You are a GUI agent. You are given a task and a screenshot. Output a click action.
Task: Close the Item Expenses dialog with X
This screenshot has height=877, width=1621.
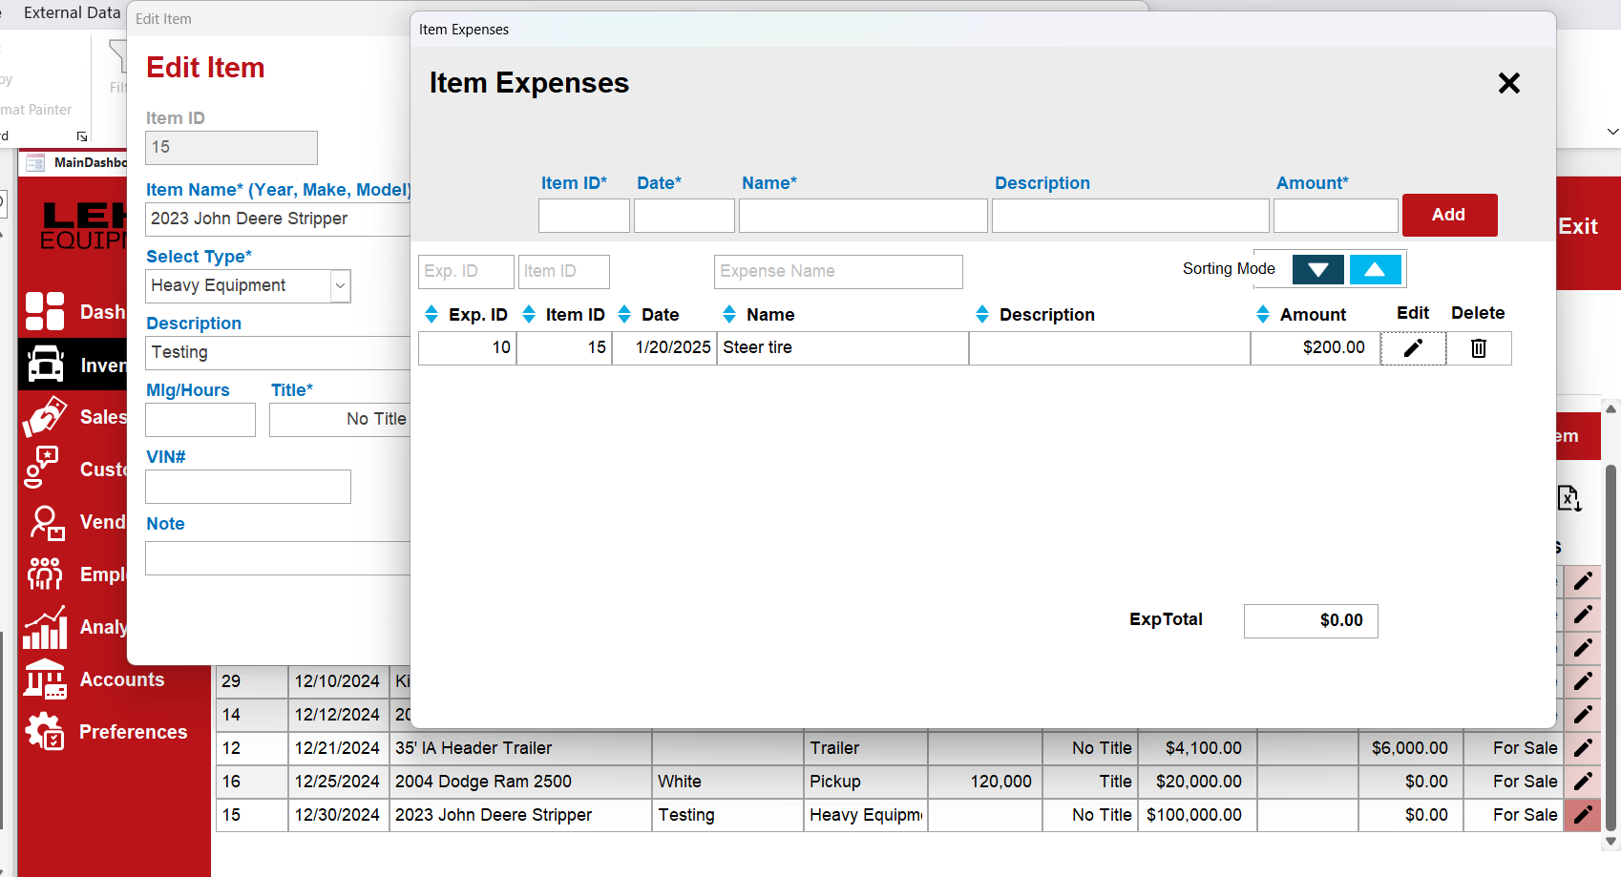tap(1508, 83)
